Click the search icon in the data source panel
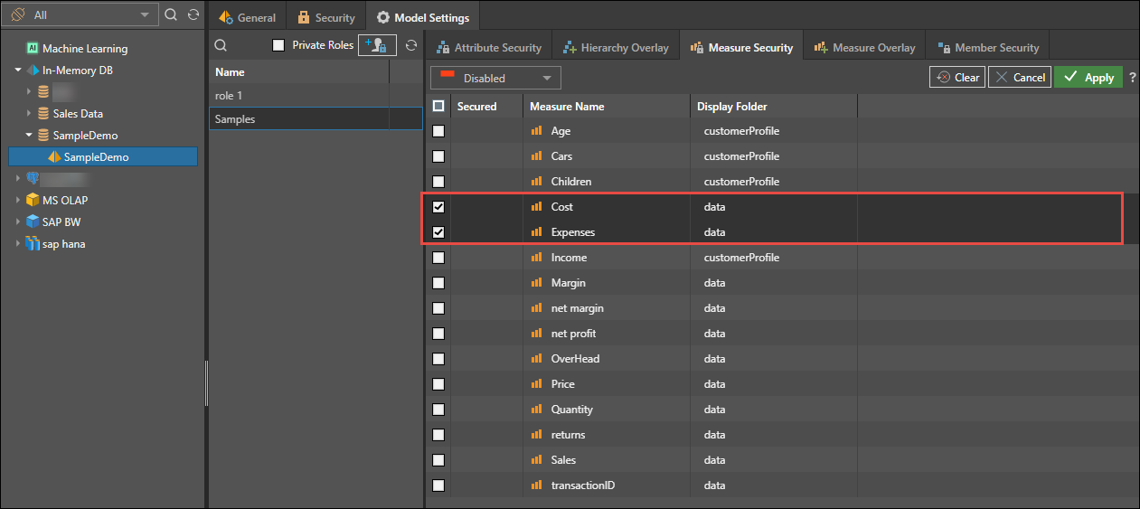Screen dimensions: 1140x509 click(x=171, y=15)
